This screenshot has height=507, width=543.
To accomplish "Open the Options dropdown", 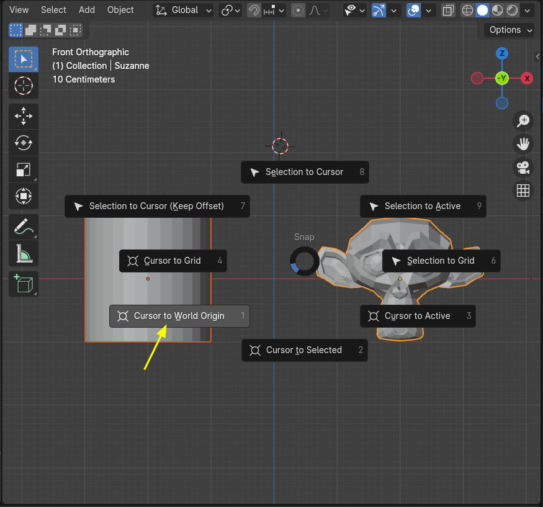I will tap(509, 30).
